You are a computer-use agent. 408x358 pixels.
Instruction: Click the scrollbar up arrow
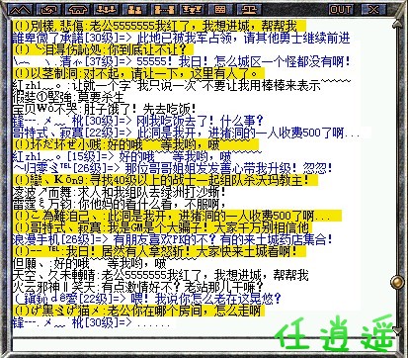pos(398,24)
